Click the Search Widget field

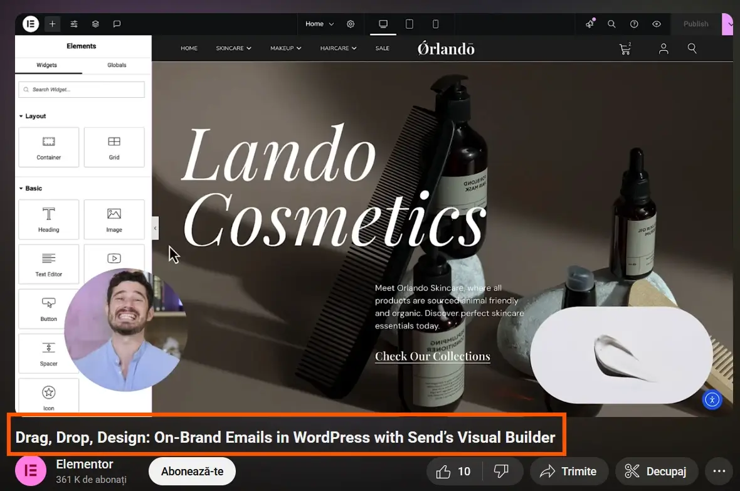click(x=82, y=89)
